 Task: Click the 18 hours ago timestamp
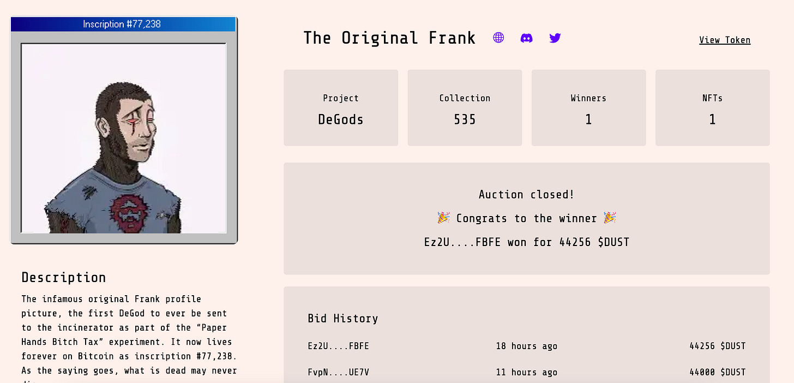click(526, 346)
